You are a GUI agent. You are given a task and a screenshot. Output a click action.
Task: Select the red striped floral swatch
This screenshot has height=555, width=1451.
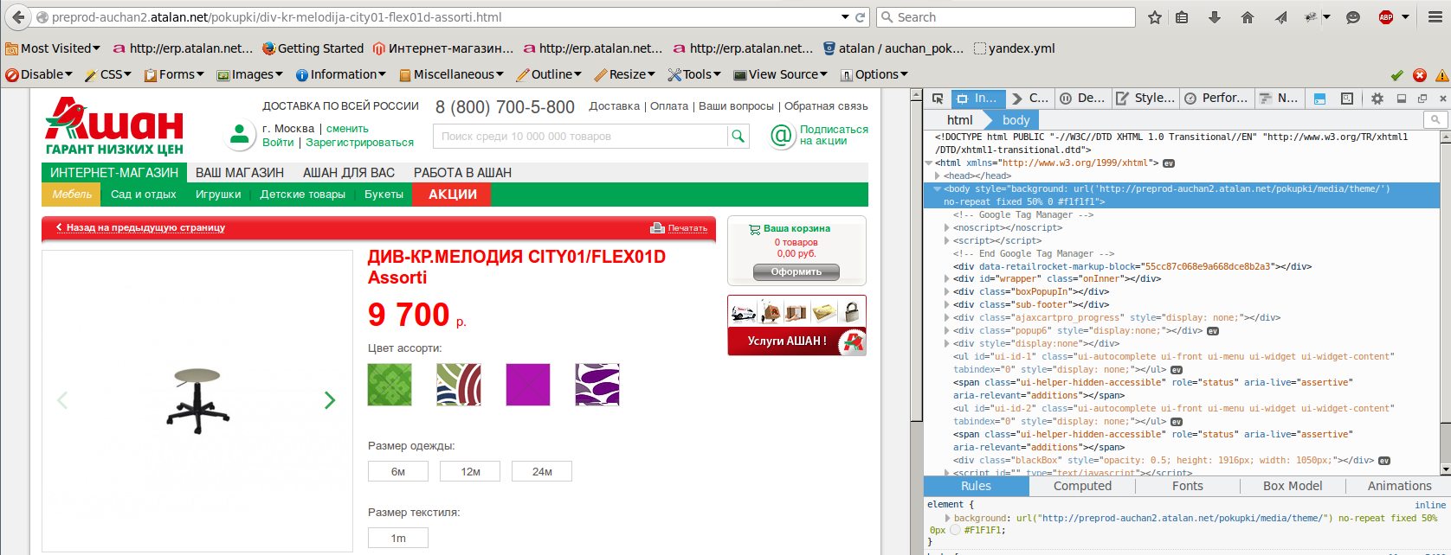click(x=459, y=385)
